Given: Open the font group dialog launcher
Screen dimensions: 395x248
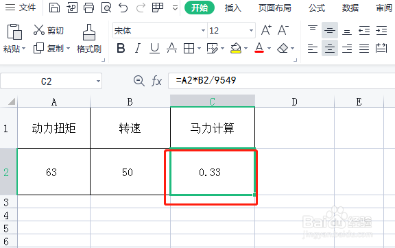Looking at the screenshot, I should [x=296, y=60].
